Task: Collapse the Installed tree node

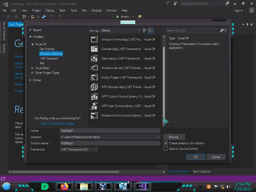Action: 30,37
